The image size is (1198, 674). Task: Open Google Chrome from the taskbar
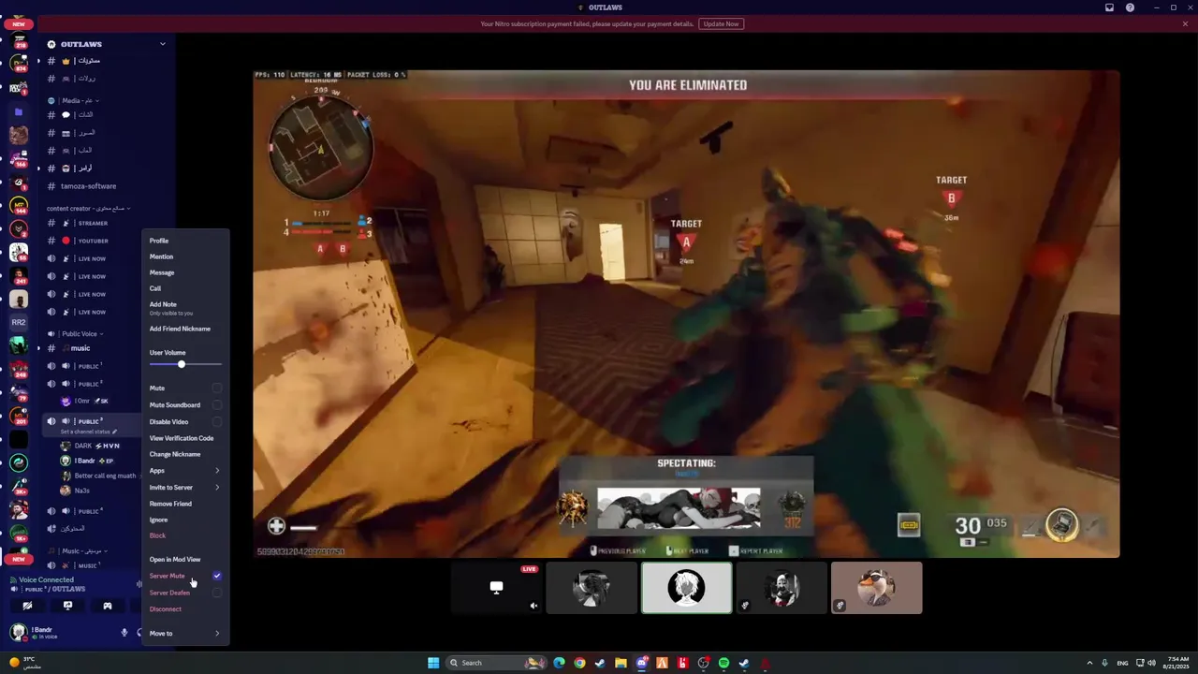579,663
